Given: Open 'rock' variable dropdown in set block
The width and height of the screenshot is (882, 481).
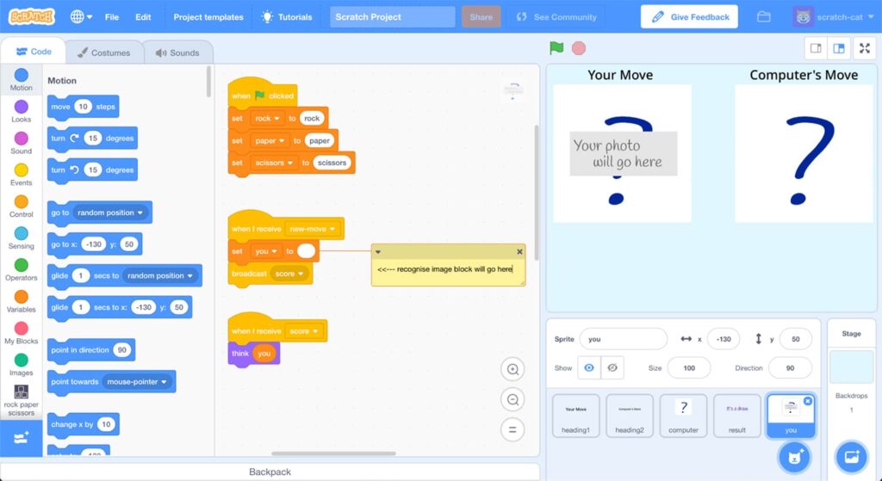Looking at the screenshot, I should (267, 119).
